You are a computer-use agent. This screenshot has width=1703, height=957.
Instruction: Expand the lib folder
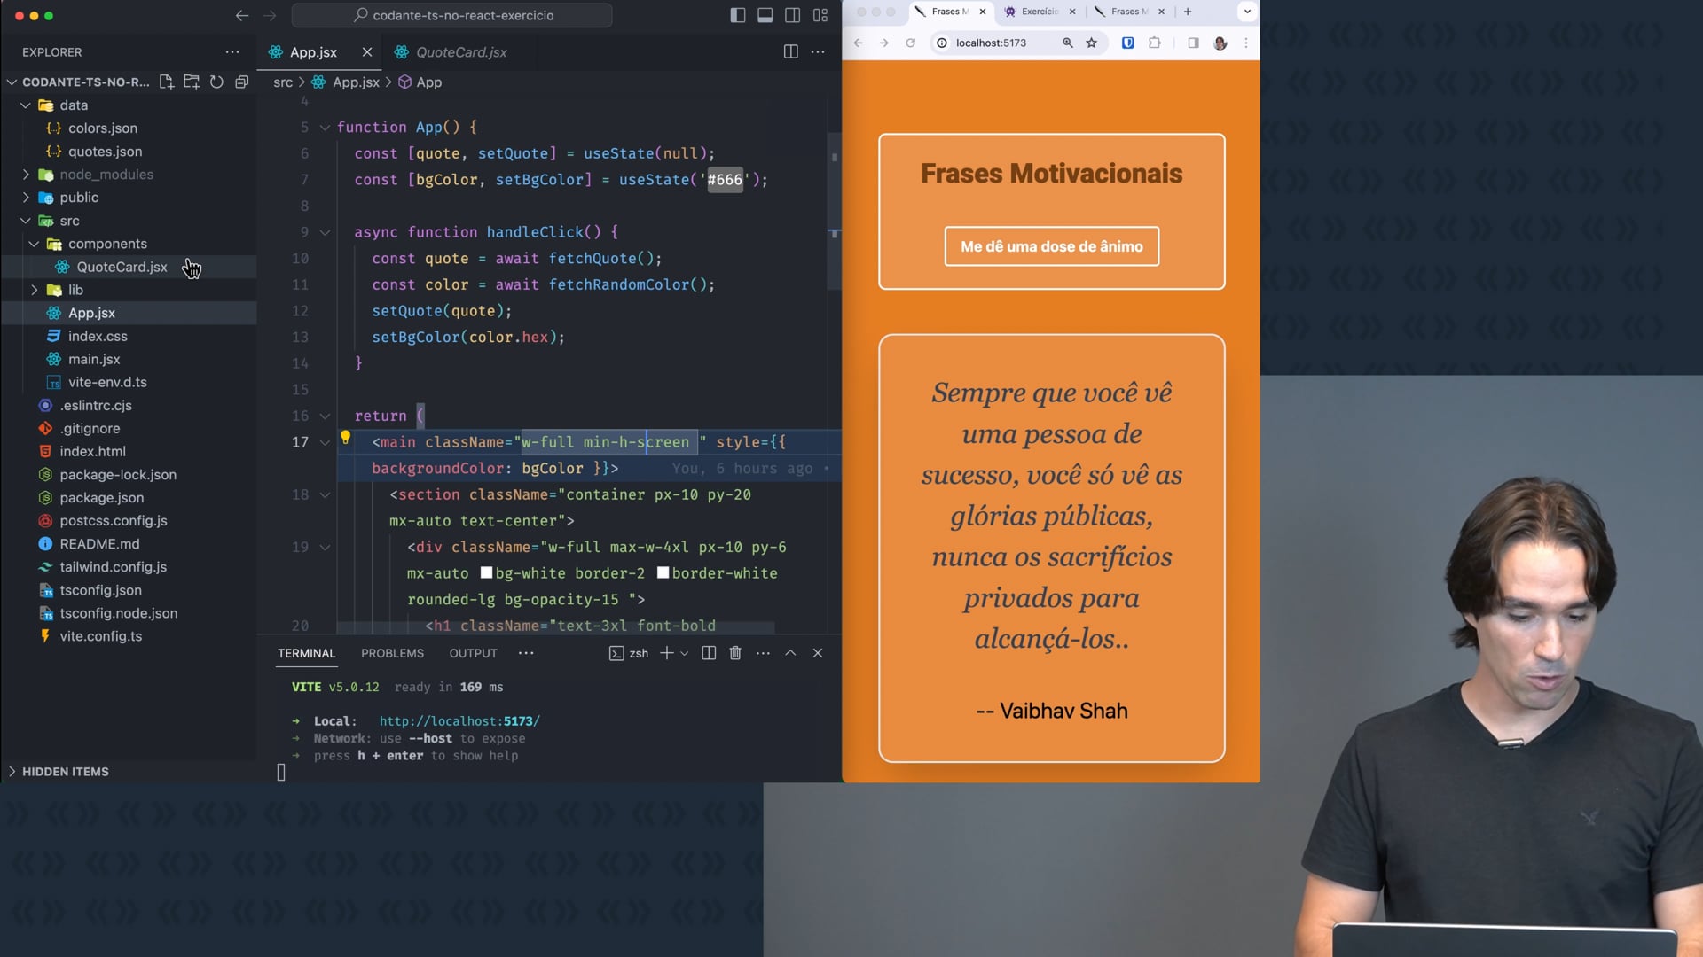(x=75, y=290)
